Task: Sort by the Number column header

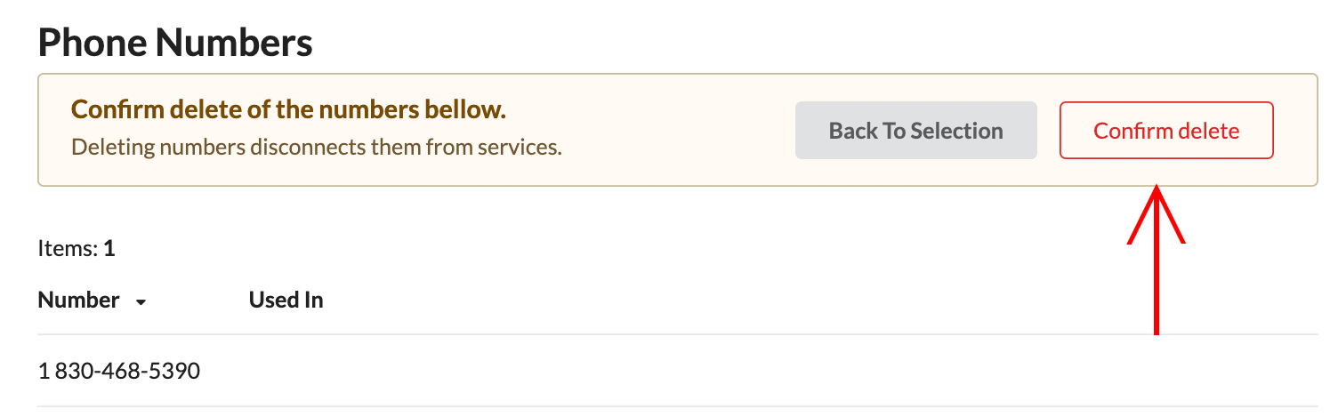Action: (79, 301)
